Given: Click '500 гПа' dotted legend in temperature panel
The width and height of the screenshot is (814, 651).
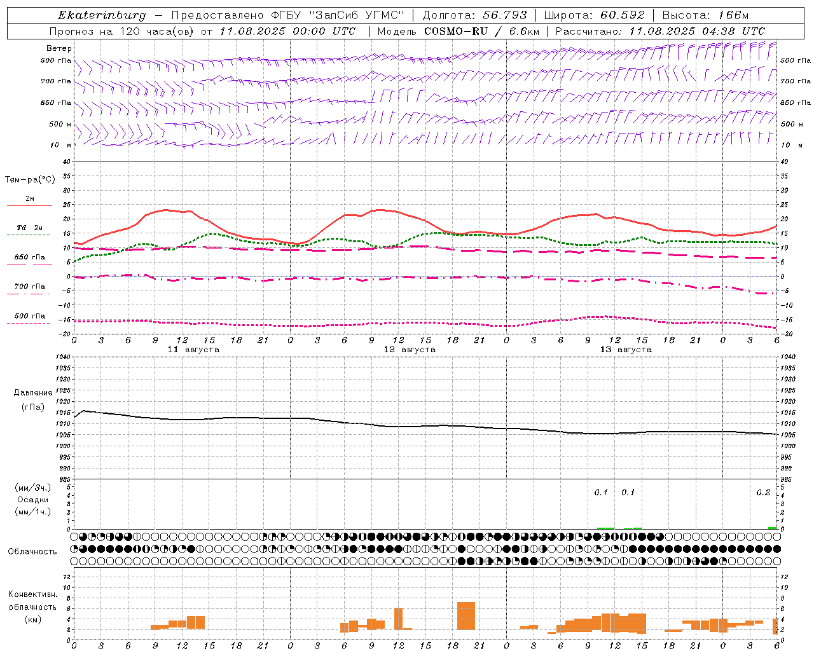Looking at the screenshot, I should click(x=29, y=319).
